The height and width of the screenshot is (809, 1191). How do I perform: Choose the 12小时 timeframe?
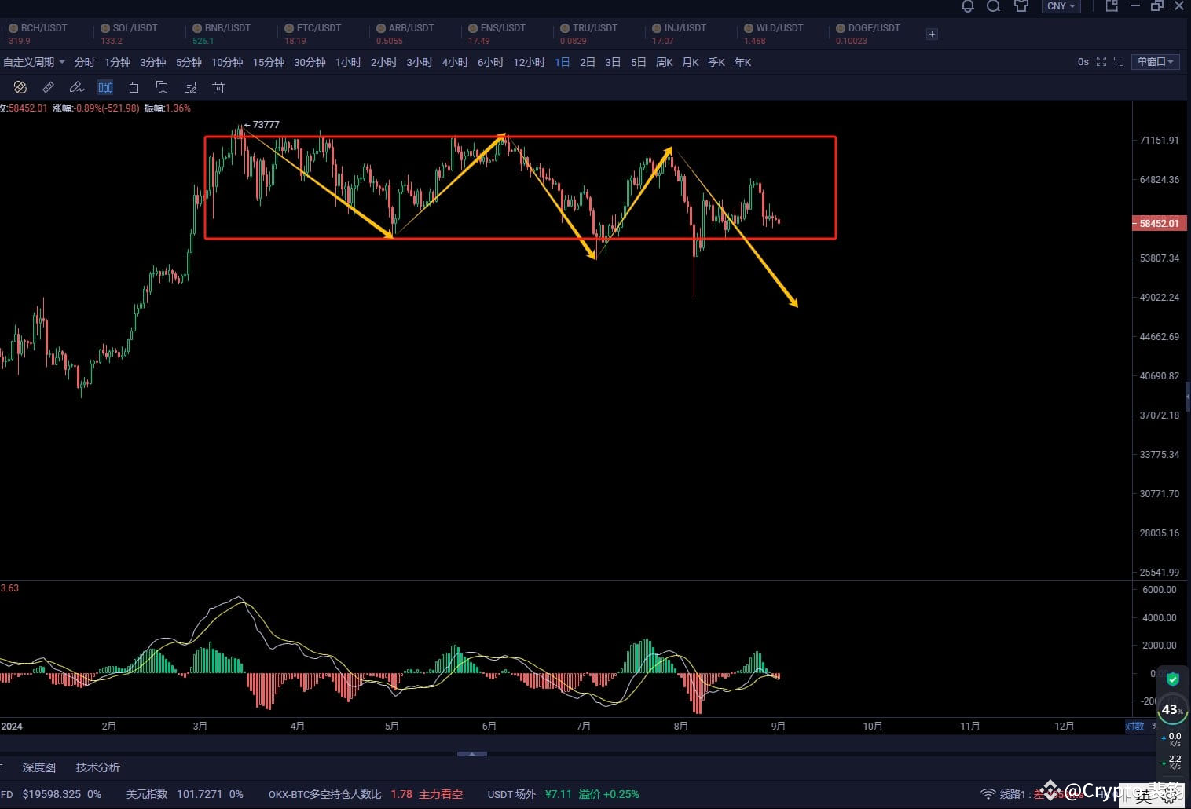pos(529,62)
